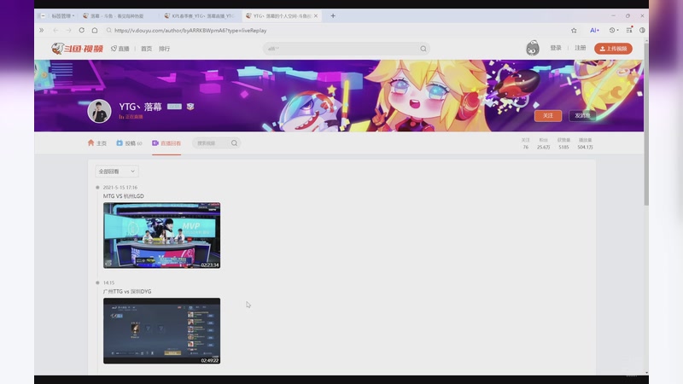Close the active YTG、落幕 browser tab
This screenshot has height=384, width=683.
316,15
